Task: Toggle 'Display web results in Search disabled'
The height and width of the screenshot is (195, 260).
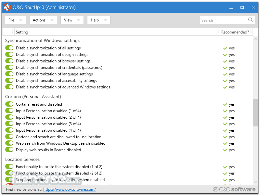Action: click(9, 149)
